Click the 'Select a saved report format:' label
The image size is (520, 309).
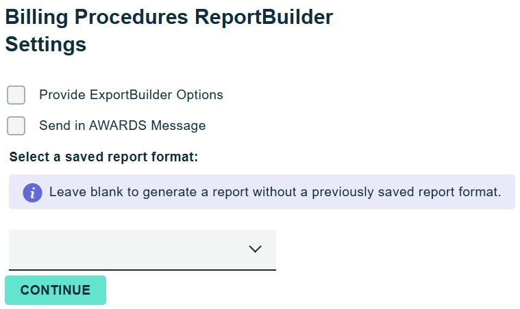103,157
